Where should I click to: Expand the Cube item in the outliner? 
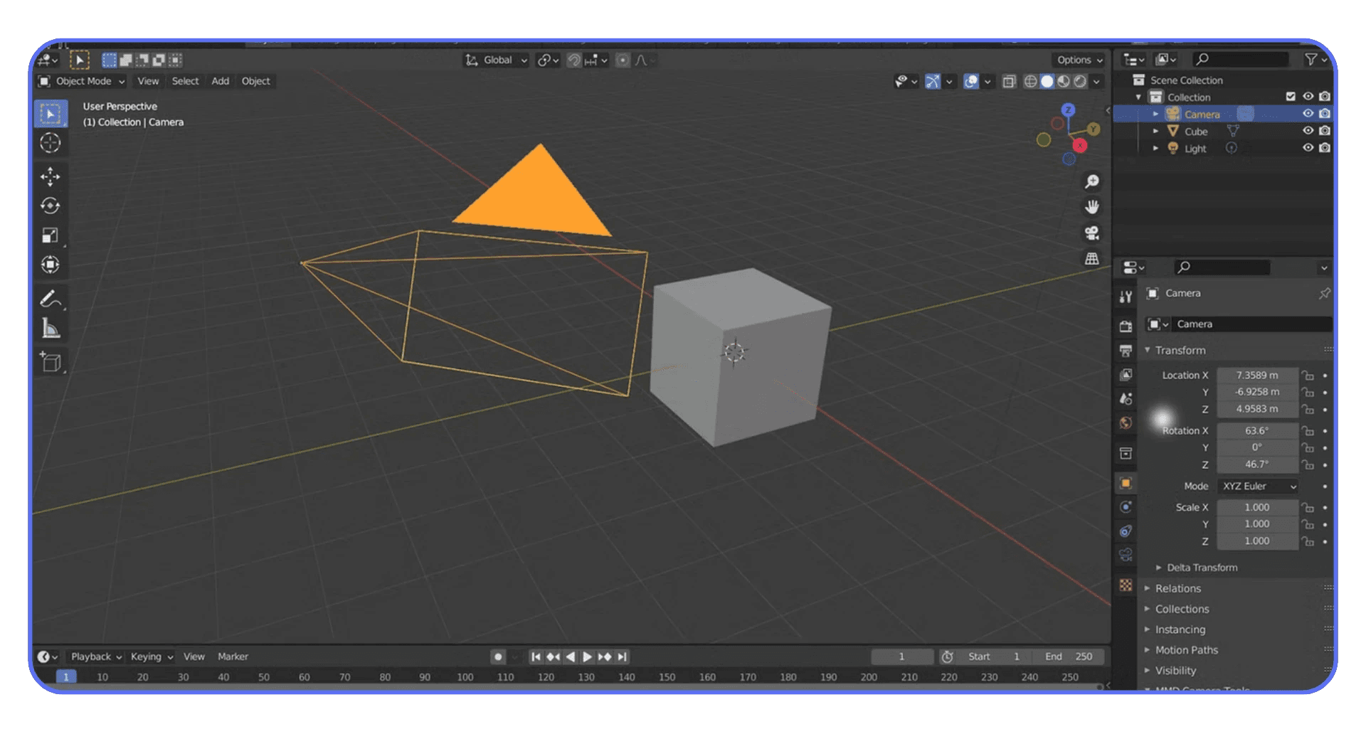(1157, 131)
